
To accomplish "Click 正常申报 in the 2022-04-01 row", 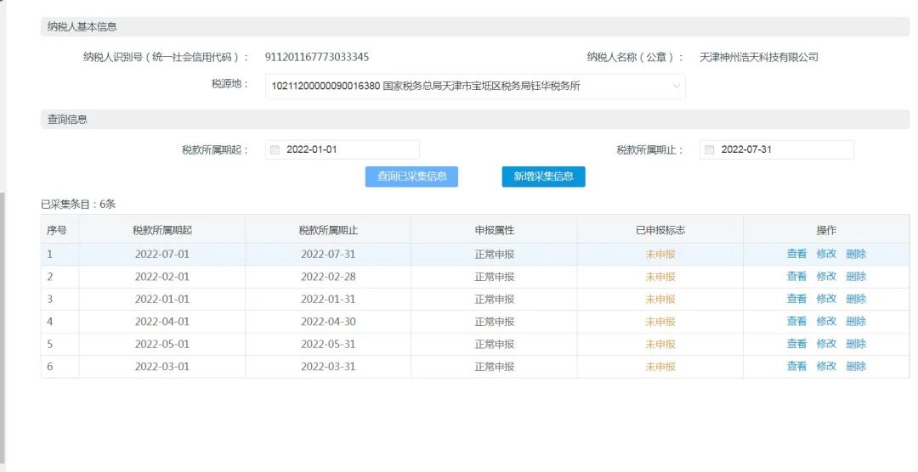I will click(x=494, y=322).
